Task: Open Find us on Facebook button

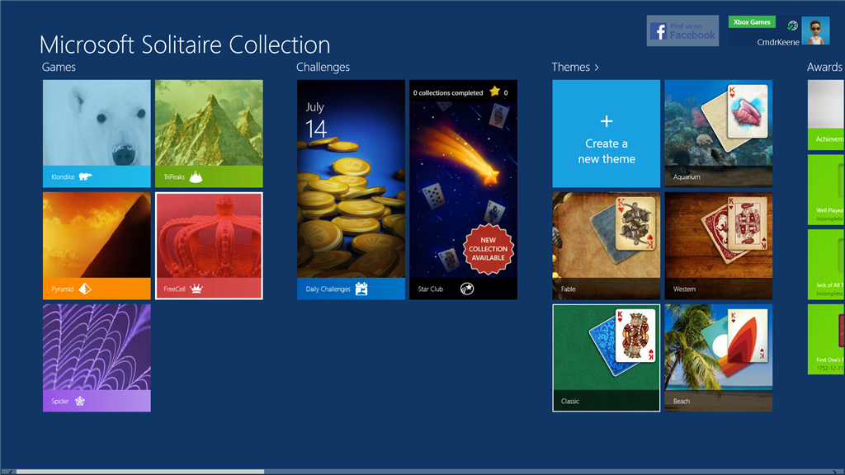Action: click(x=682, y=31)
